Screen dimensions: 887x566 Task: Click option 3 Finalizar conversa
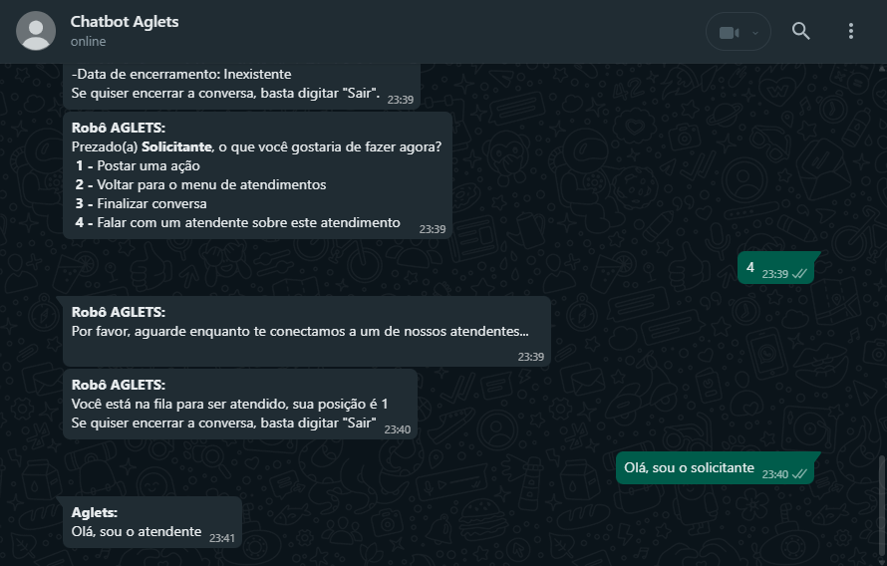pyautogui.click(x=141, y=203)
